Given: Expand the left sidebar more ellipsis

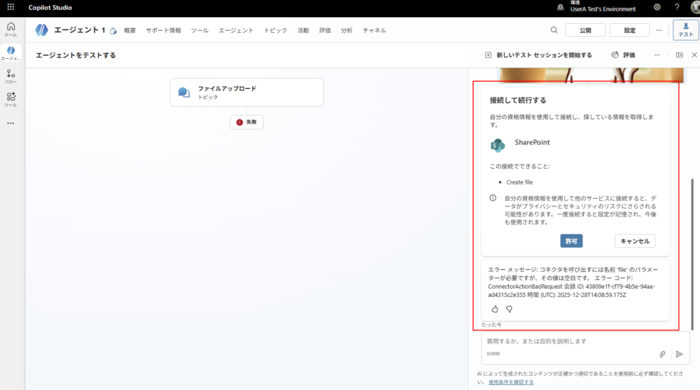Looking at the screenshot, I should coord(10,124).
